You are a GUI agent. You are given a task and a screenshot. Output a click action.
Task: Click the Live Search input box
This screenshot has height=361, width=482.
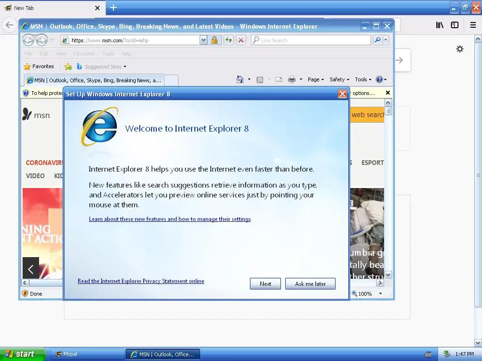coord(311,40)
